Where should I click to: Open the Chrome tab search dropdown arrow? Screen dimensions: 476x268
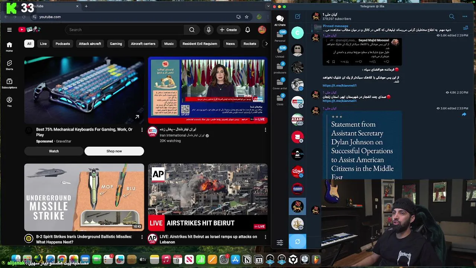point(268,6)
